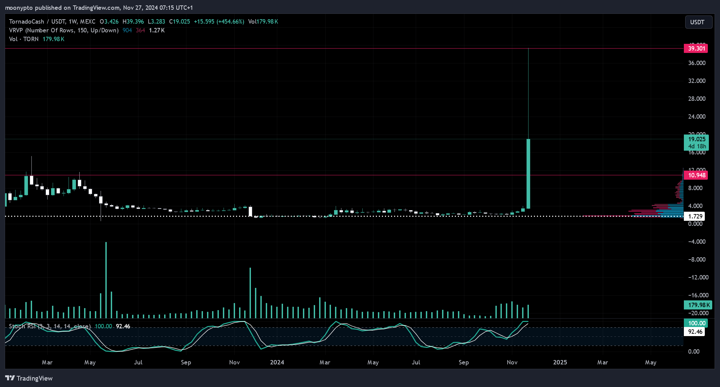
Task: Click the VRVP total value 1.27K
Action: pyautogui.click(x=157, y=30)
